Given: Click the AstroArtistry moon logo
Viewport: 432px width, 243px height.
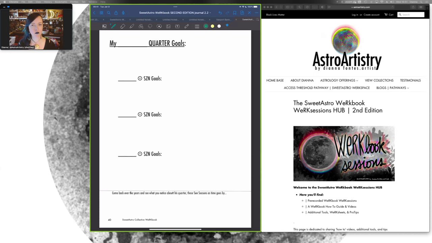Looking at the screenshot, I should [347, 48].
